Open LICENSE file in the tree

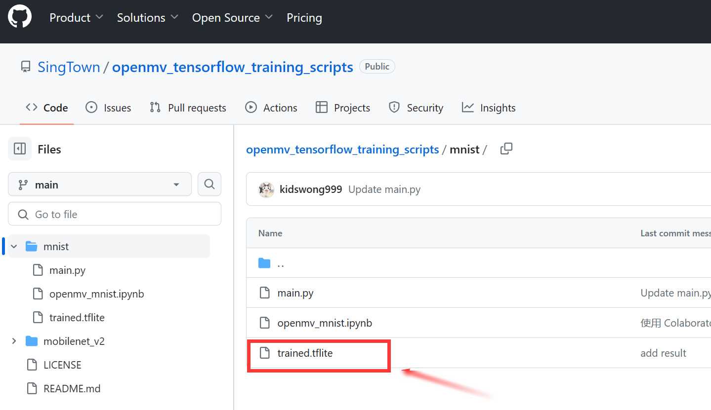[62, 365]
